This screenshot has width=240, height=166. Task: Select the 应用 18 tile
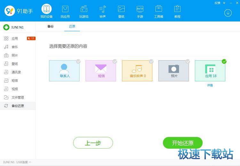pyautogui.click(x=210, y=71)
